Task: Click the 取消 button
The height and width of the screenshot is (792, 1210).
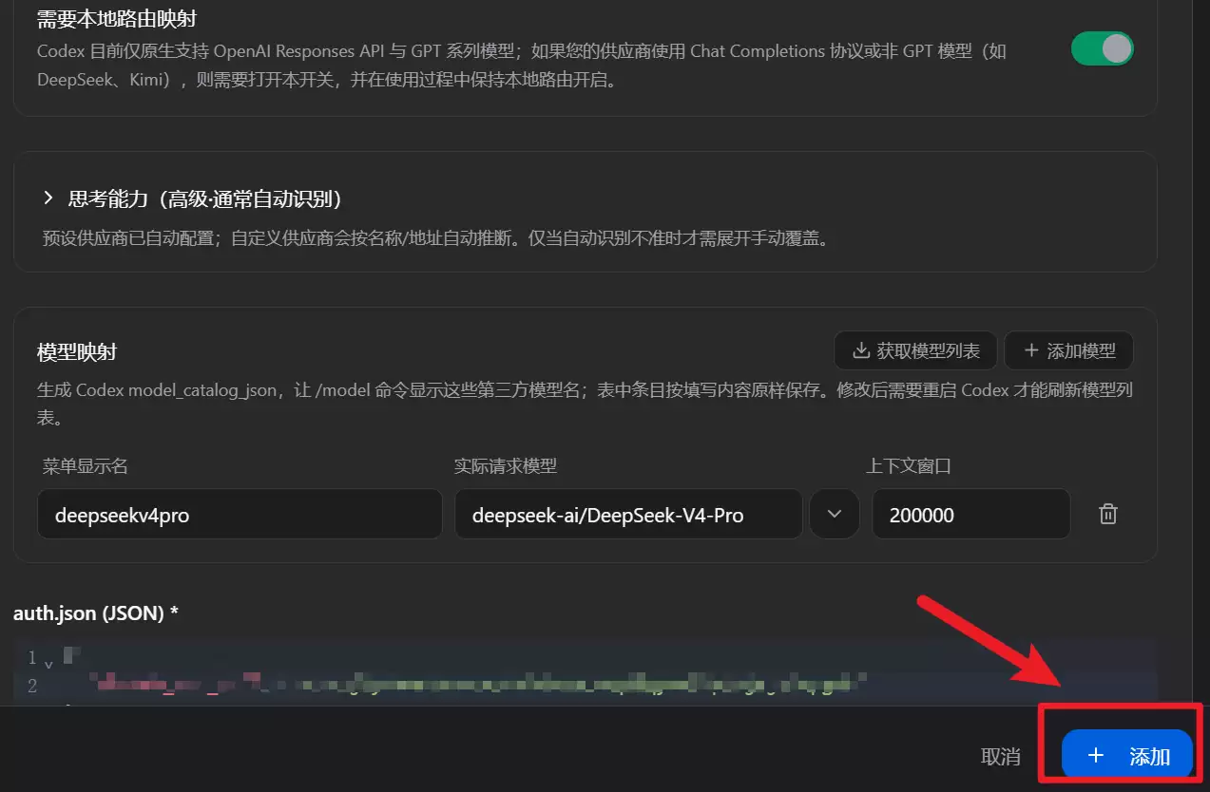Action: [1001, 757]
